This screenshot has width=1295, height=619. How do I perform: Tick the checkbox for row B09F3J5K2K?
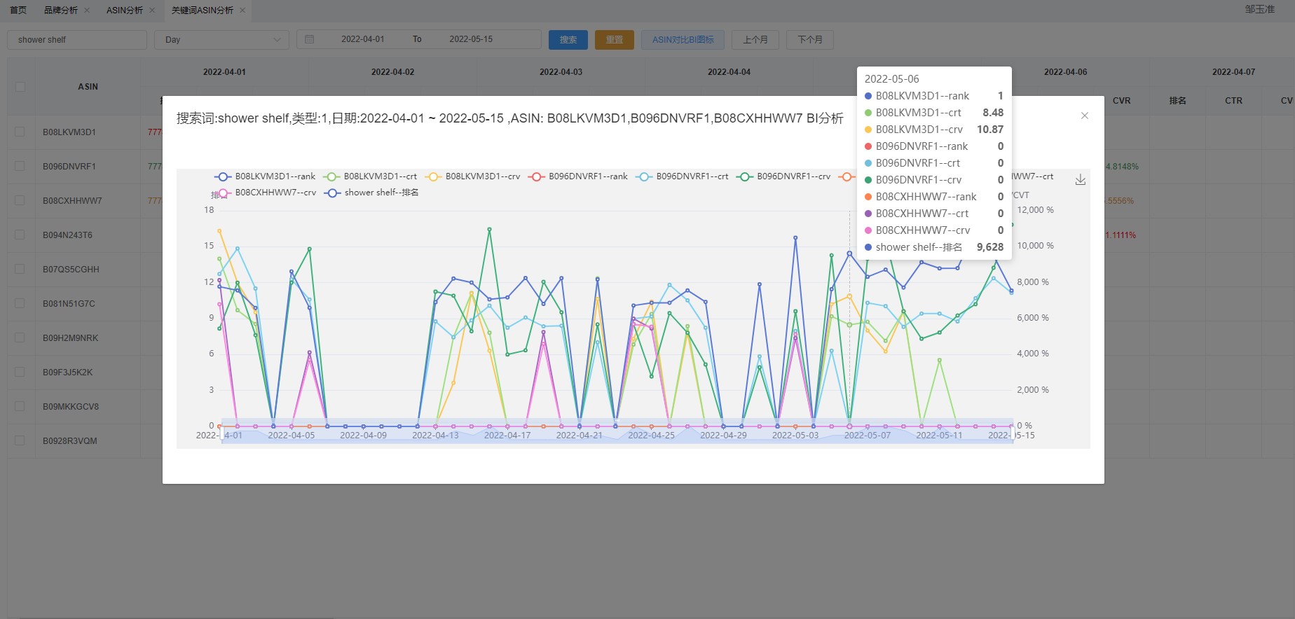point(20,372)
